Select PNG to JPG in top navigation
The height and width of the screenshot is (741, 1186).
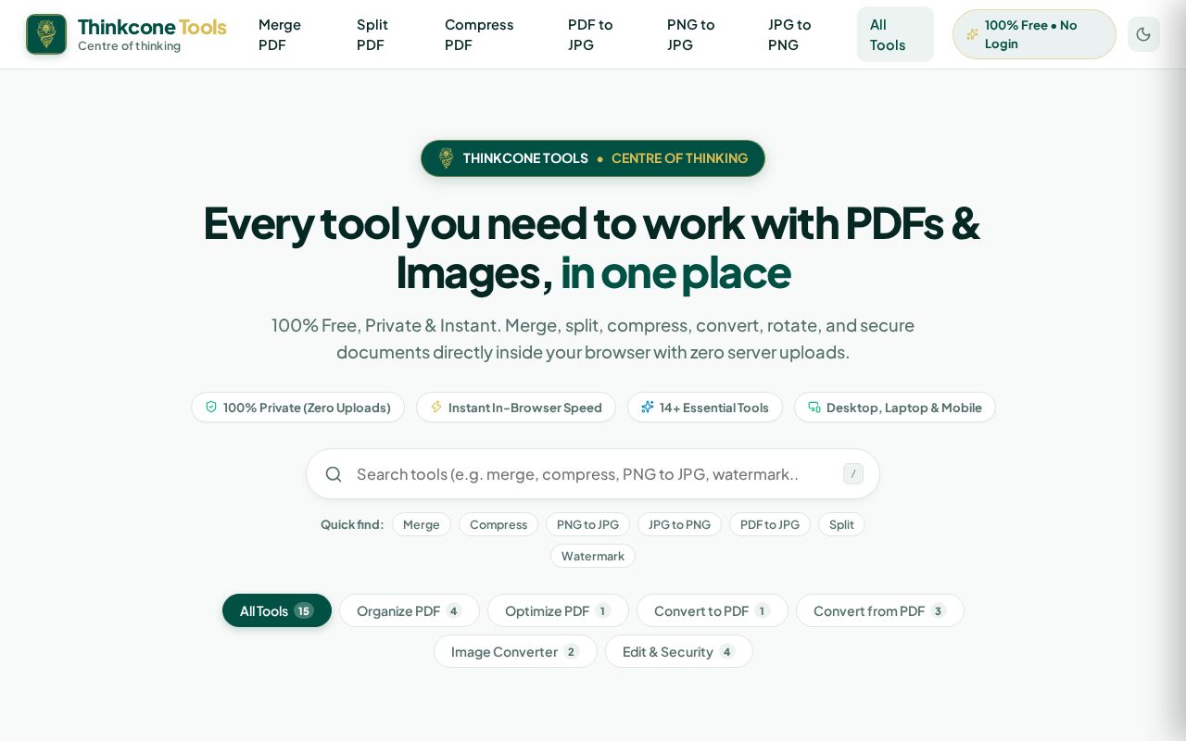[691, 34]
